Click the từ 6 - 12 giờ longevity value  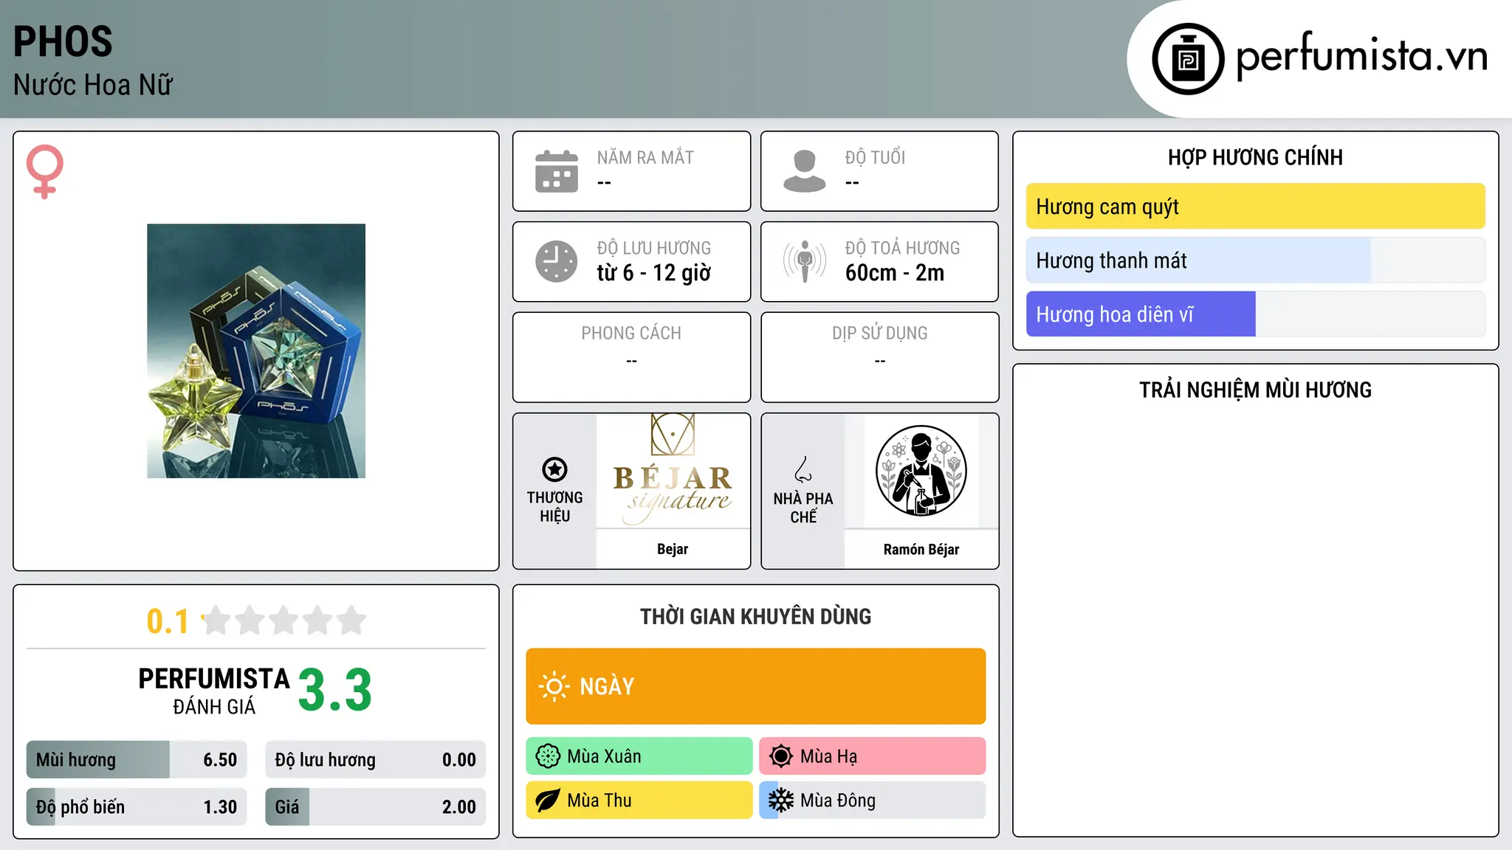pos(654,273)
